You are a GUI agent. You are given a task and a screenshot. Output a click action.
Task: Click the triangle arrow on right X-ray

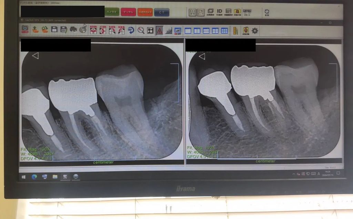[202, 56]
